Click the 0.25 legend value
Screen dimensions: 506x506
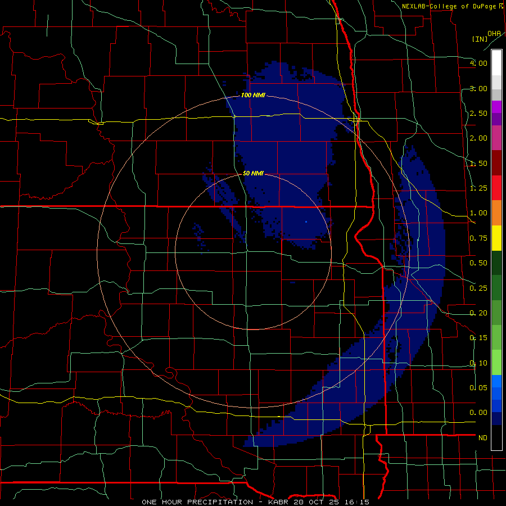coord(478,288)
